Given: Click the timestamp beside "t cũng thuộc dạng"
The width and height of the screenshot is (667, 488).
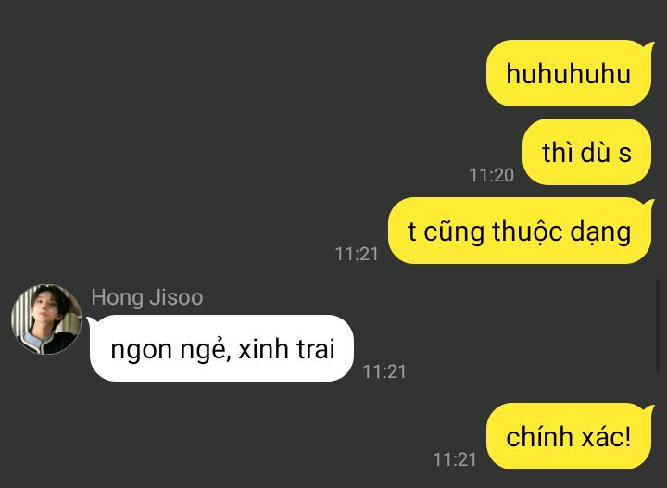Looking at the screenshot, I should (x=357, y=255).
